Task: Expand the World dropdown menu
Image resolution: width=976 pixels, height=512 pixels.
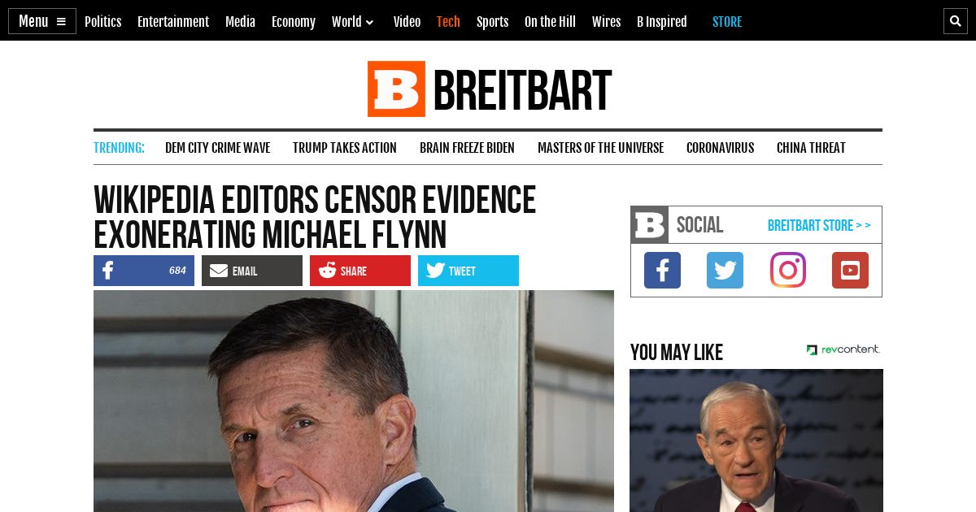Action: point(352,22)
